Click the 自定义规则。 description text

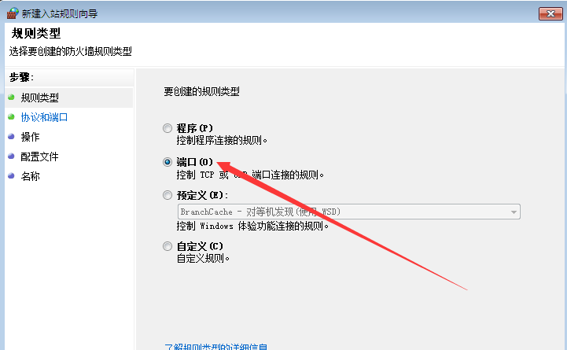click(x=203, y=259)
